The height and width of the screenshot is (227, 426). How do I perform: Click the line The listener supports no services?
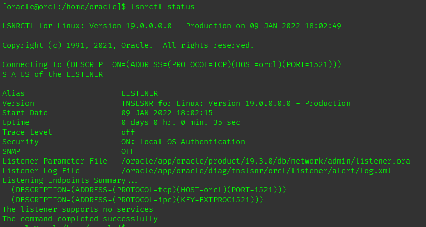point(77,209)
